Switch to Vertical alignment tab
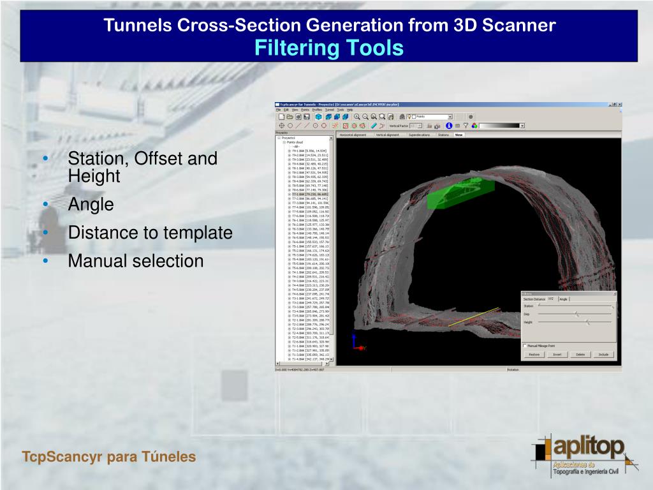 click(387, 135)
